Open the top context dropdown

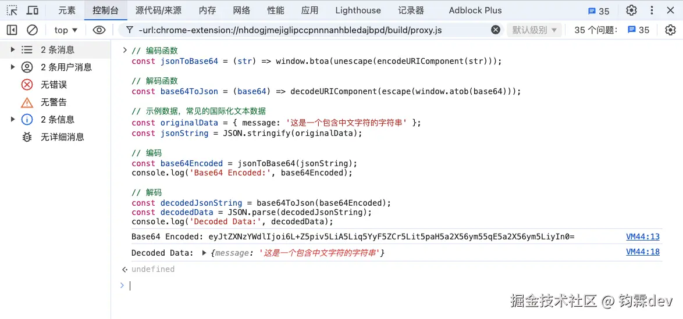[x=66, y=30]
